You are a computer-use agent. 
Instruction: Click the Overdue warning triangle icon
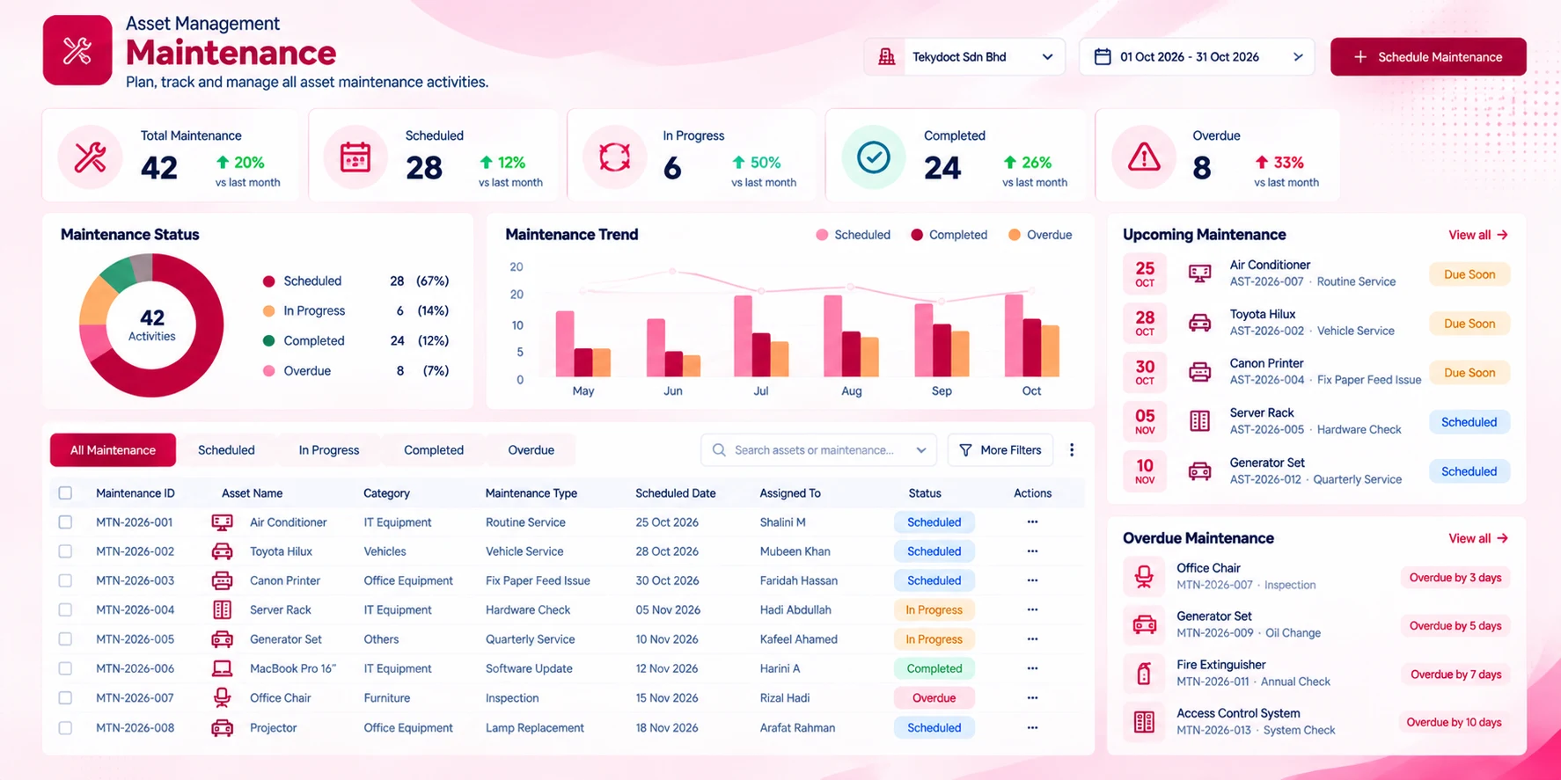(x=1144, y=157)
